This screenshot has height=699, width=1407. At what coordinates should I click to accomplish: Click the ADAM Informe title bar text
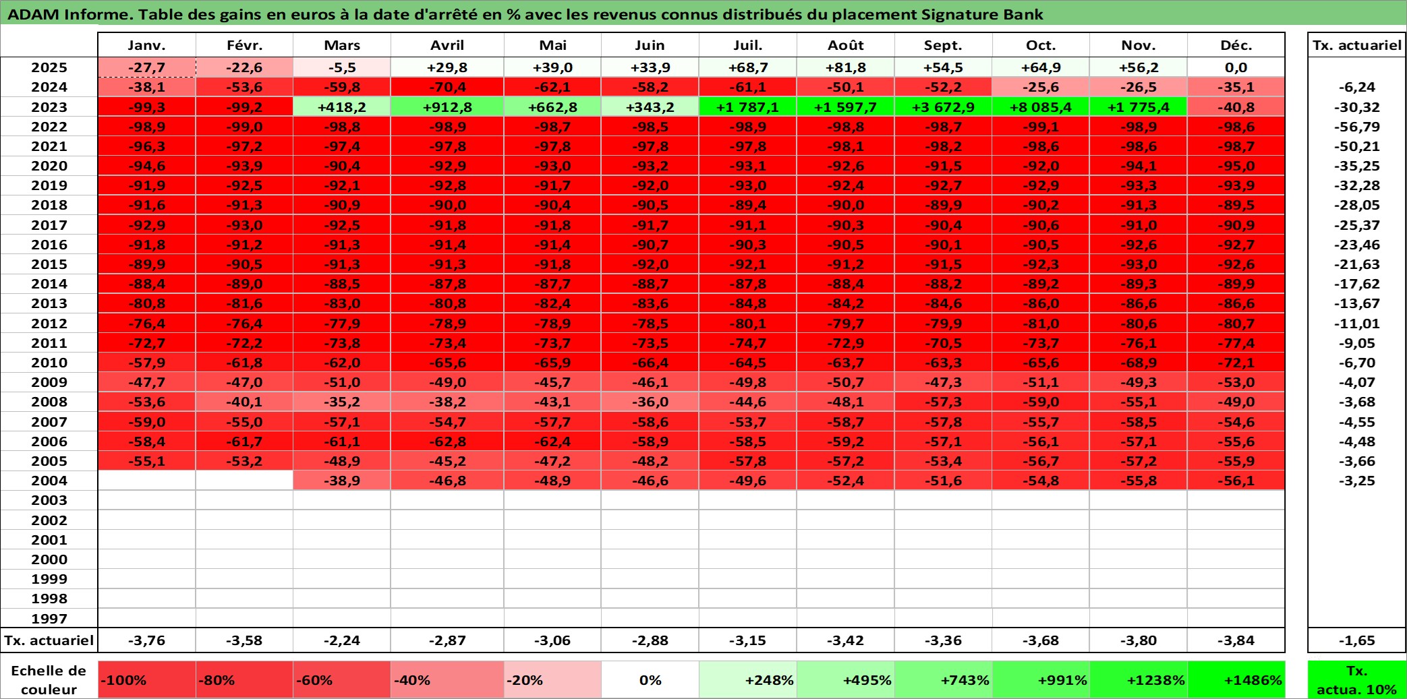tap(525, 14)
